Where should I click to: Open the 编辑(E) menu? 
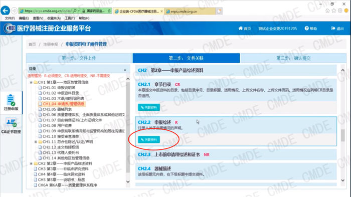pos(24,18)
